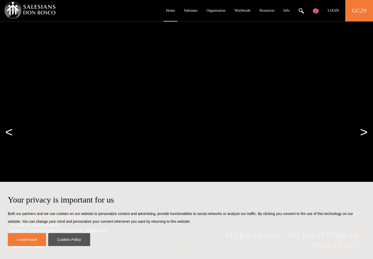Viewport: 373px width, 259px height.
Task: Open the Cookies Policy button
Action: [x=69, y=240]
